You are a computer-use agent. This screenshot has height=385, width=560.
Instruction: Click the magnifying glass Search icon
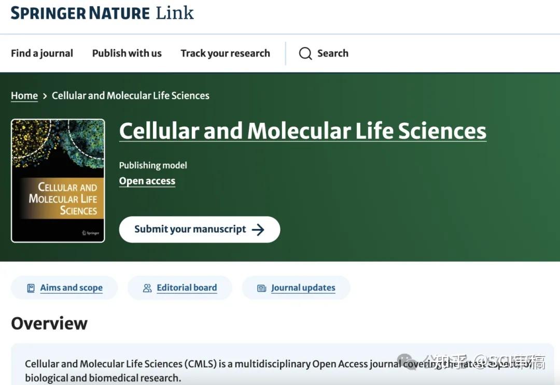pos(305,53)
